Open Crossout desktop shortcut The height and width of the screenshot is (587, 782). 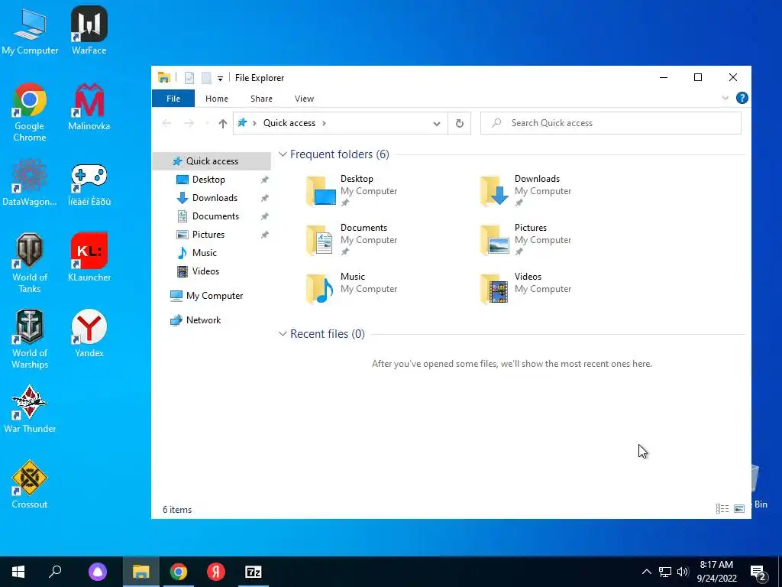coord(30,485)
